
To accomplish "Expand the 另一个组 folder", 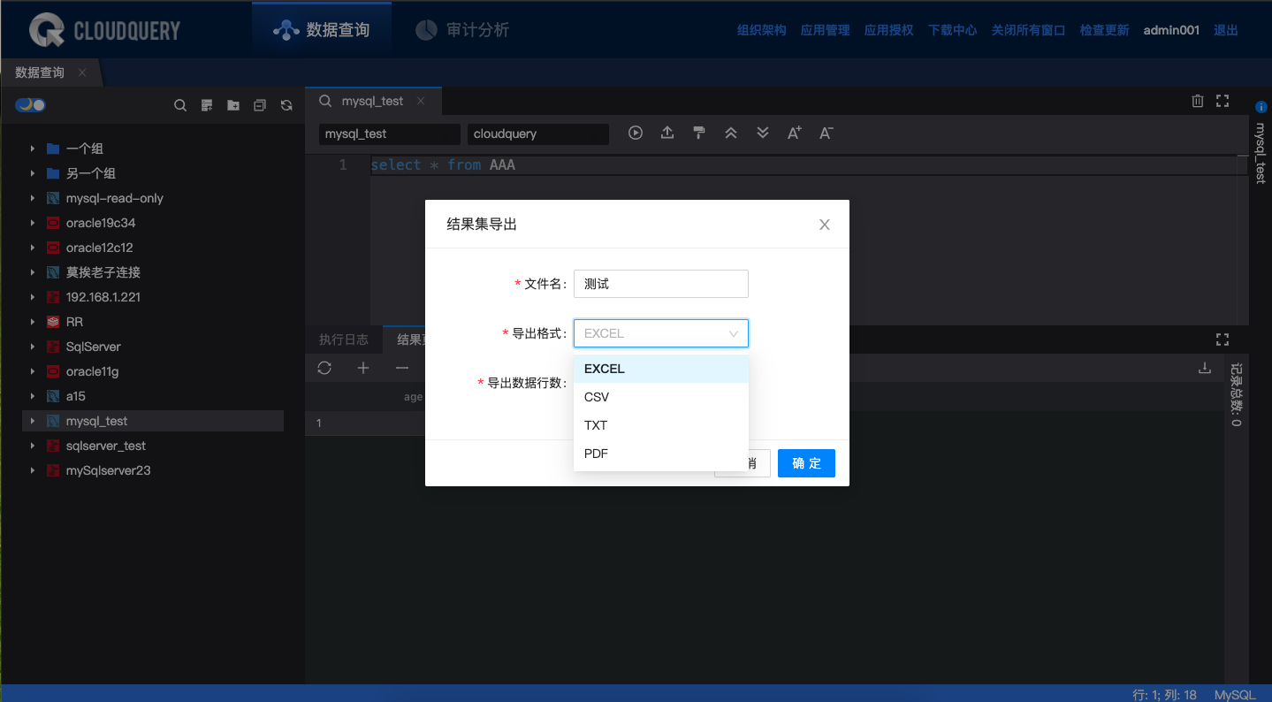I will point(33,173).
